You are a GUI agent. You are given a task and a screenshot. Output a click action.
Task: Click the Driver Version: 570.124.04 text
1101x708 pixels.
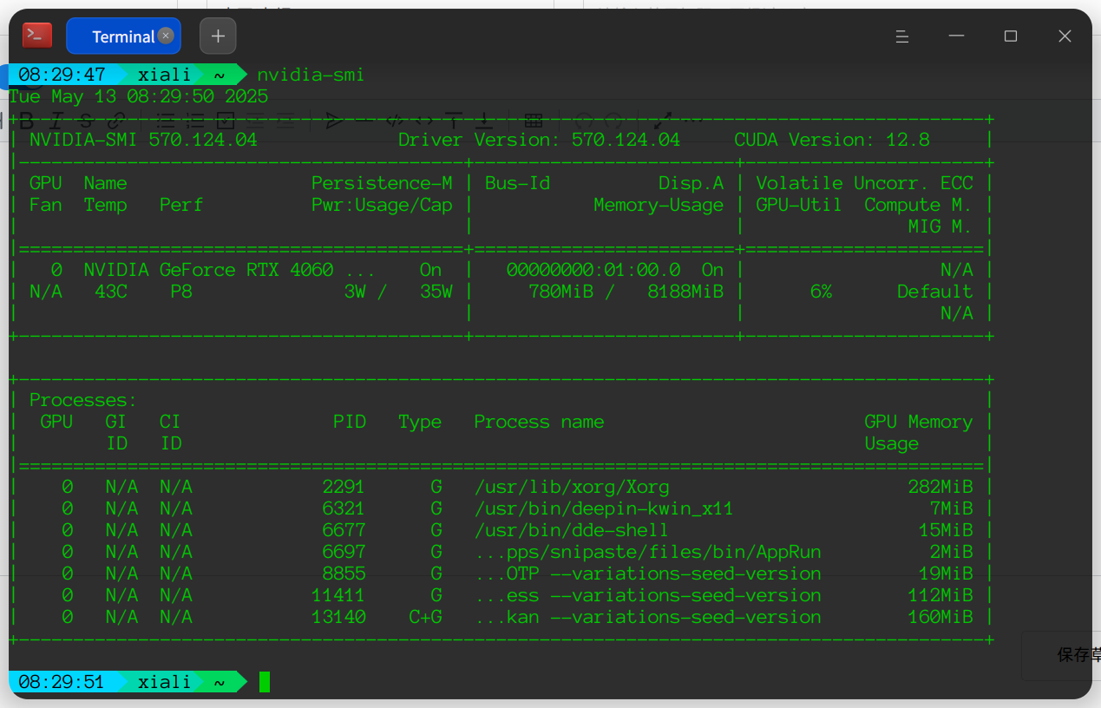click(539, 140)
